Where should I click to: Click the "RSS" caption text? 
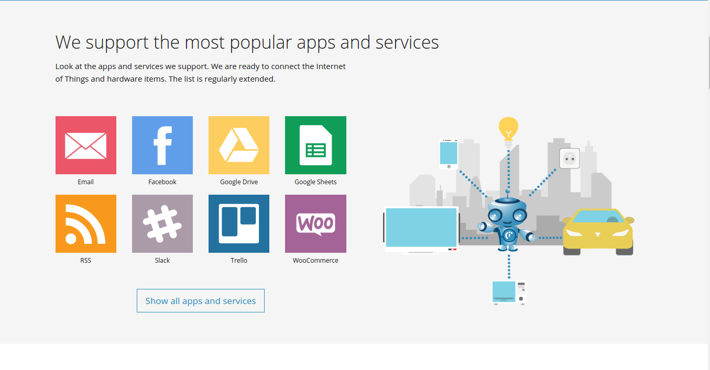(x=86, y=261)
